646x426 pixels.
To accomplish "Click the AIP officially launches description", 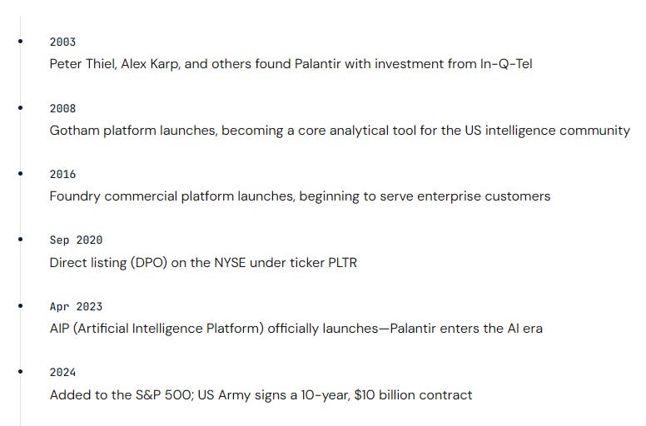I will tap(296, 329).
